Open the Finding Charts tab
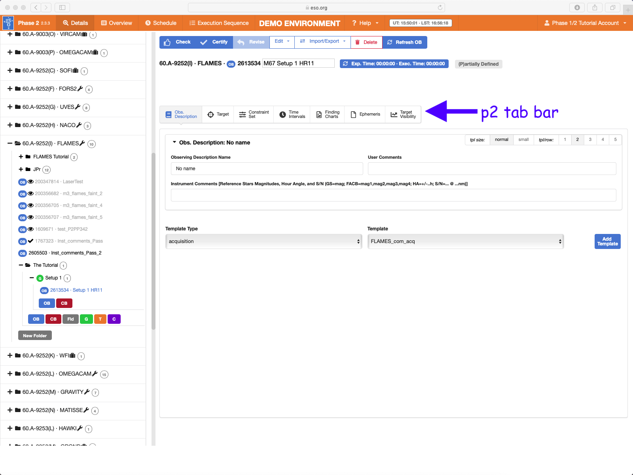 click(x=328, y=114)
